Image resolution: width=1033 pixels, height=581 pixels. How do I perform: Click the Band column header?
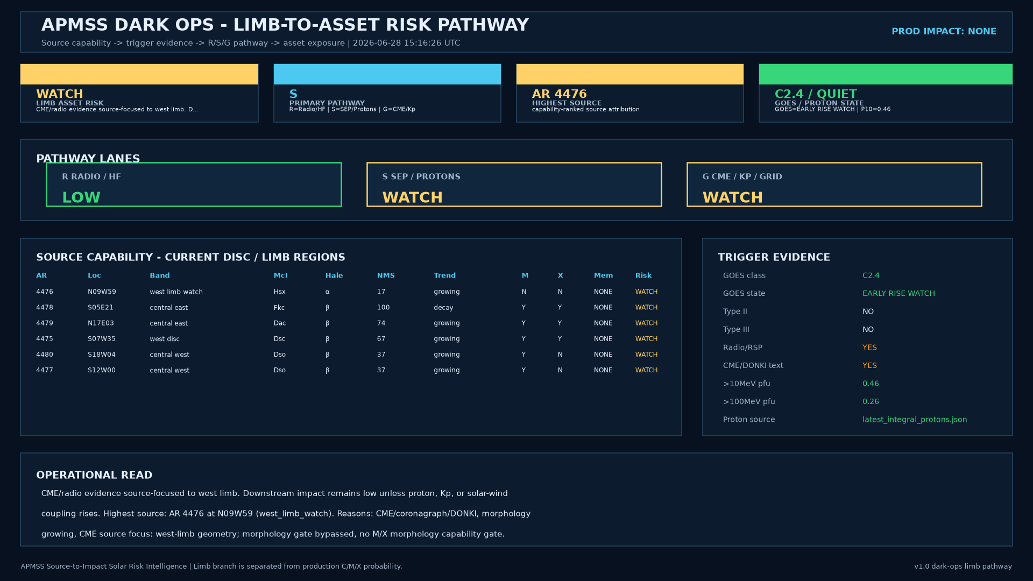tap(160, 275)
